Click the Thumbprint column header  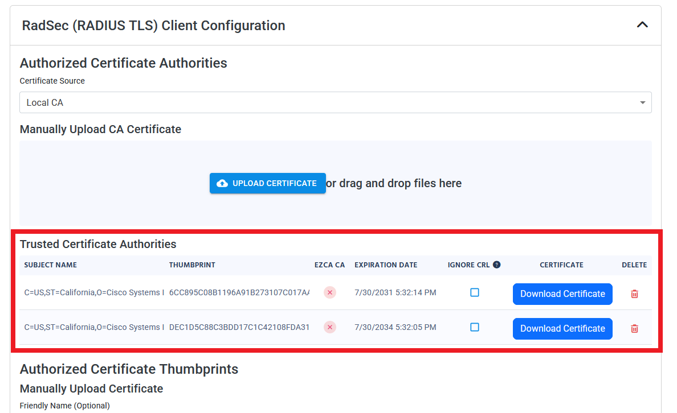tap(192, 265)
